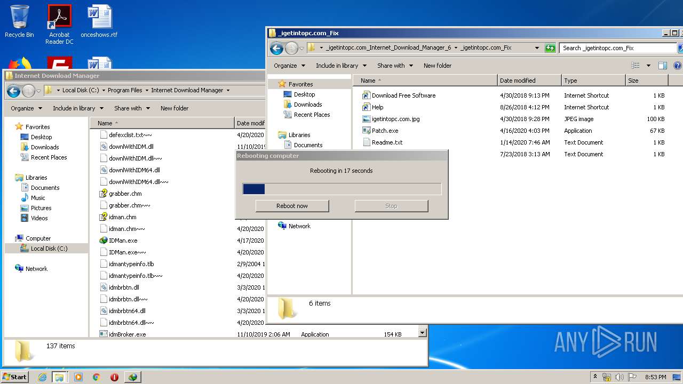Change view icon in _igetintopc.com_Fix toolbar

635,66
